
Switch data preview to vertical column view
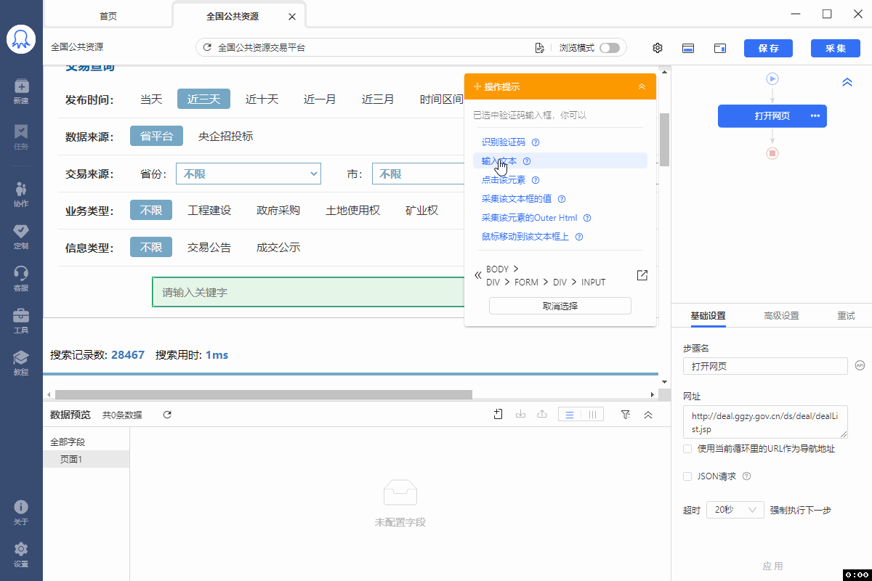tap(593, 415)
